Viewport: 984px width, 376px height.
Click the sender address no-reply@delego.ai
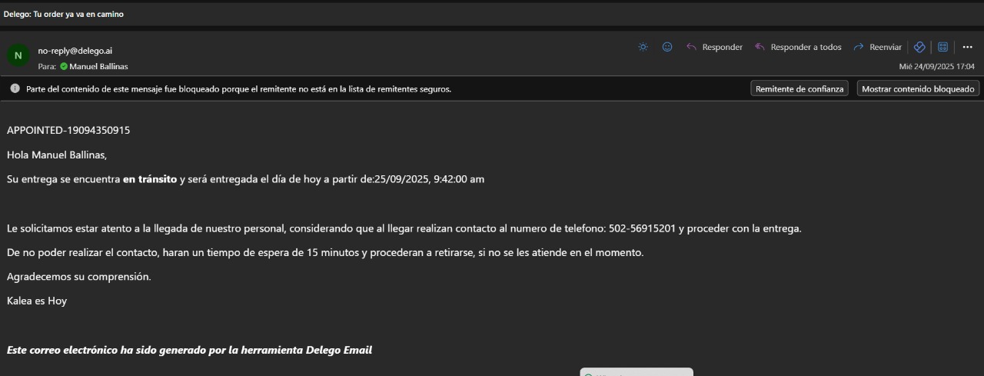click(x=75, y=51)
